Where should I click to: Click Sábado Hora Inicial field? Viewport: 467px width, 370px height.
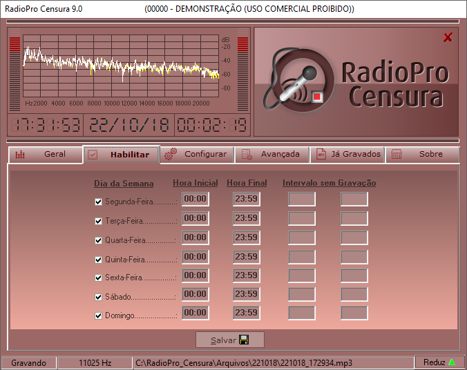coord(196,294)
